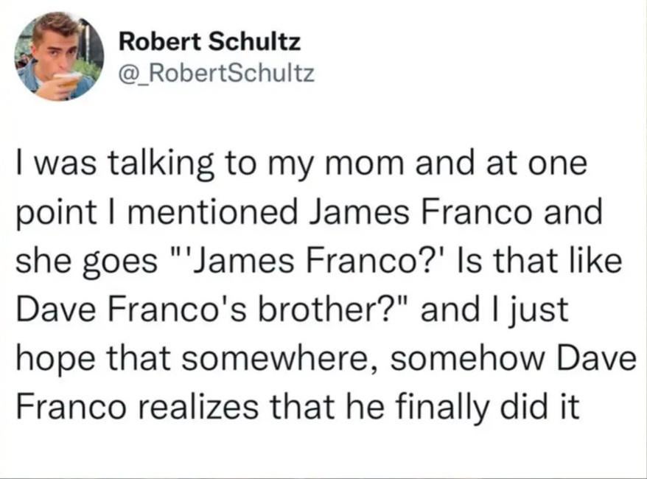The width and height of the screenshot is (647, 479).
Task: Click "and I just" in the tweet
Action: tap(502, 310)
